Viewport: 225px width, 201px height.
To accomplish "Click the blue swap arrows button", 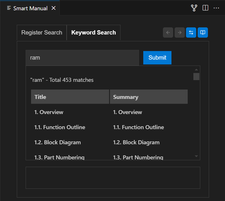I will pyautogui.click(x=191, y=33).
